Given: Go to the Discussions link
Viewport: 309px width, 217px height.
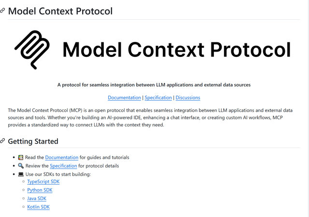Looking at the screenshot, I should 188,97.
